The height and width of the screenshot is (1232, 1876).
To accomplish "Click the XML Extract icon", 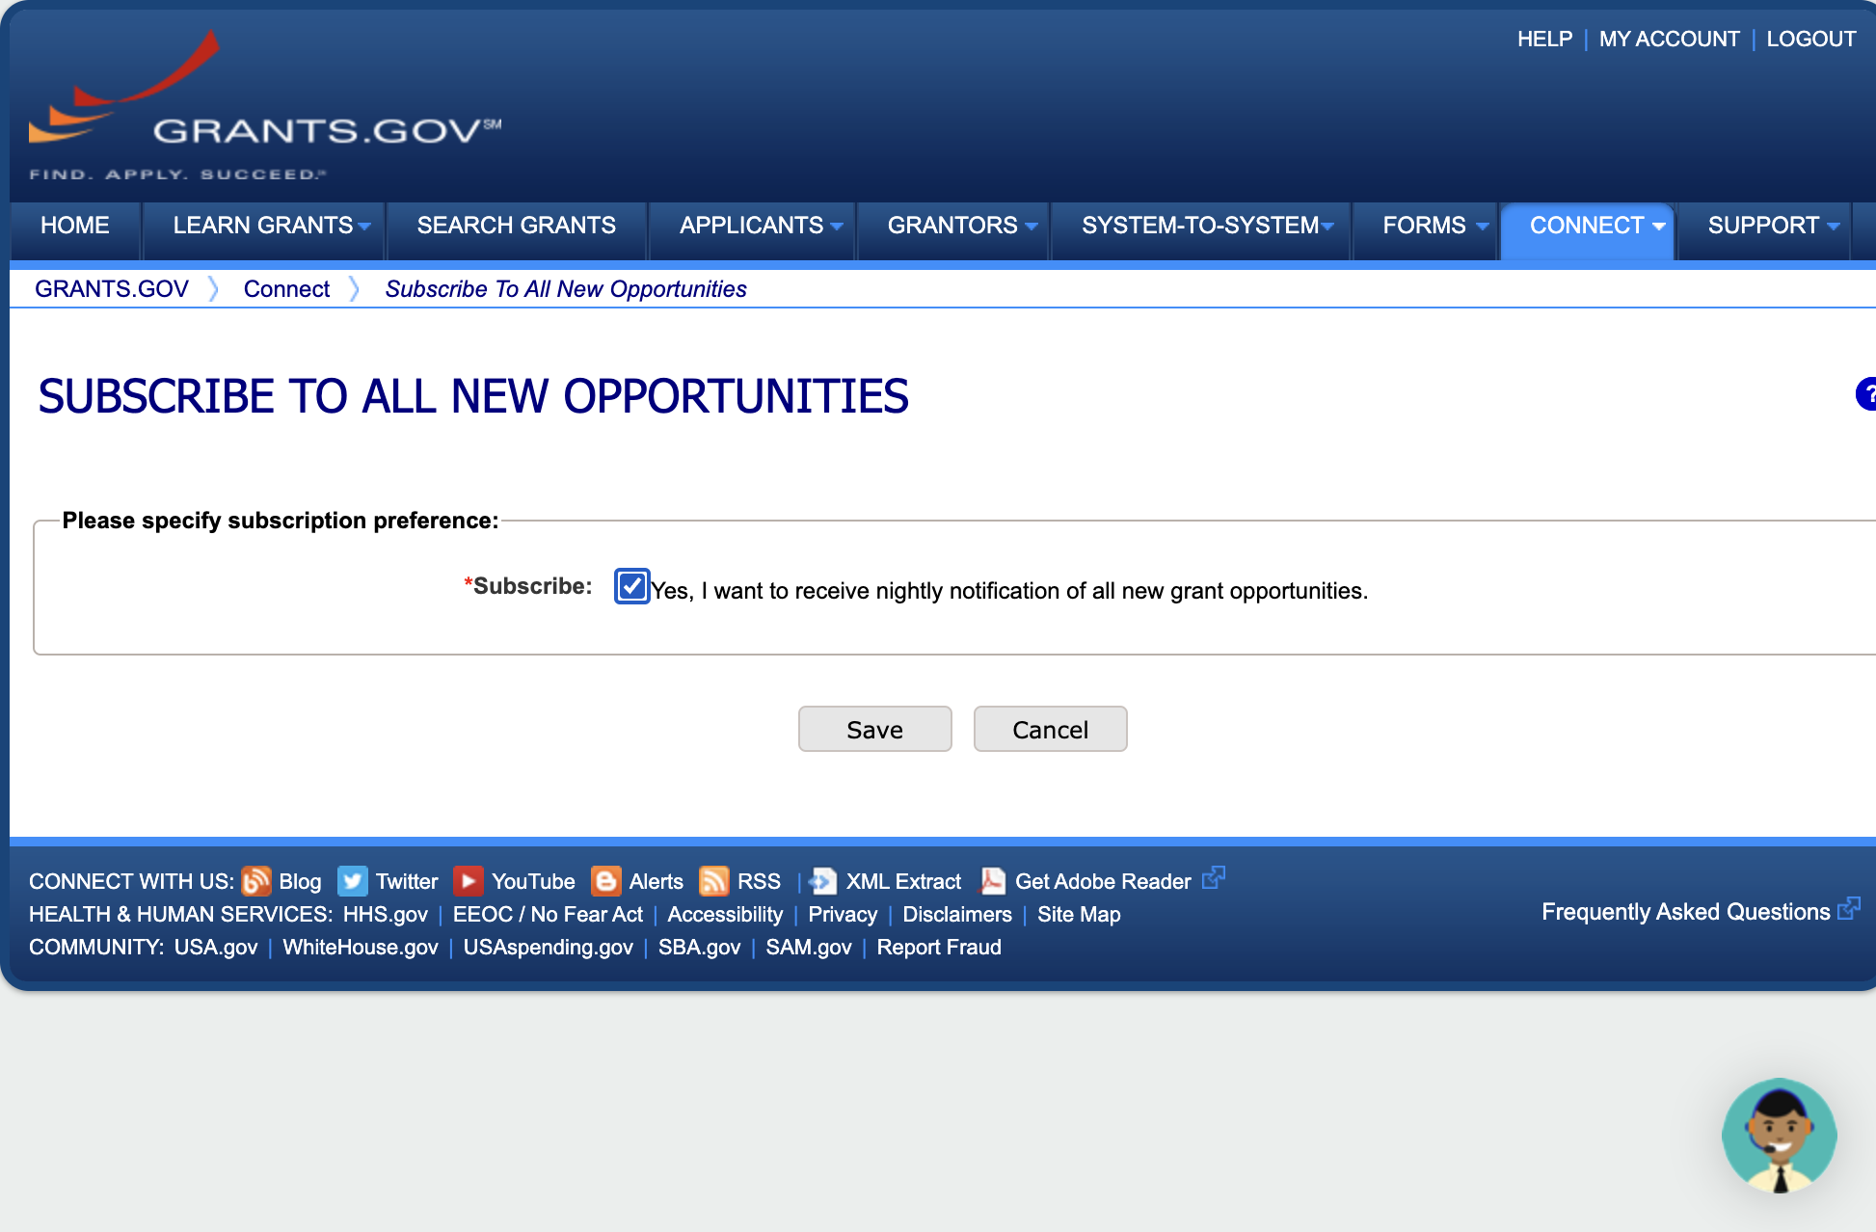I will (822, 881).
